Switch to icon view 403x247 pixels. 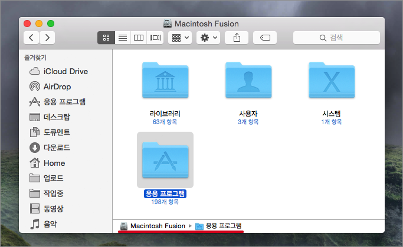click(106, 38)
